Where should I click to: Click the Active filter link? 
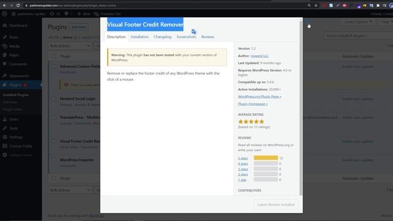[67, 37]
